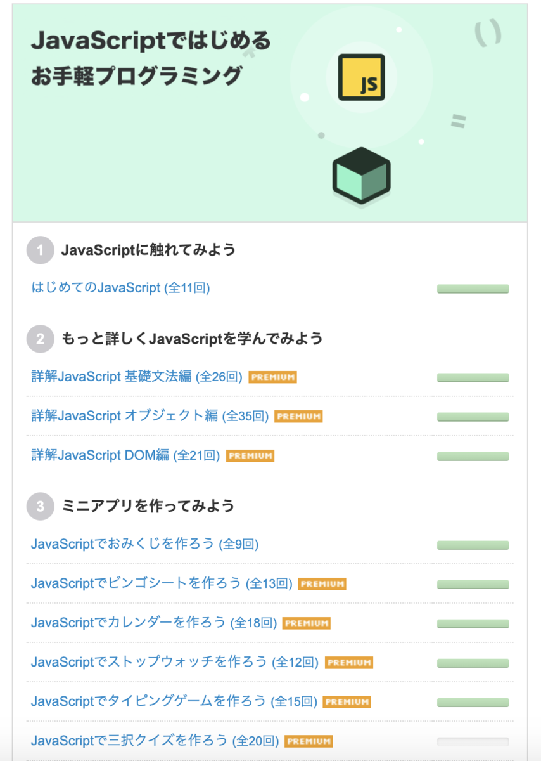Click PREMIUM badge beside DOM編
Screen dimensions: 541x761
[250, 456]
